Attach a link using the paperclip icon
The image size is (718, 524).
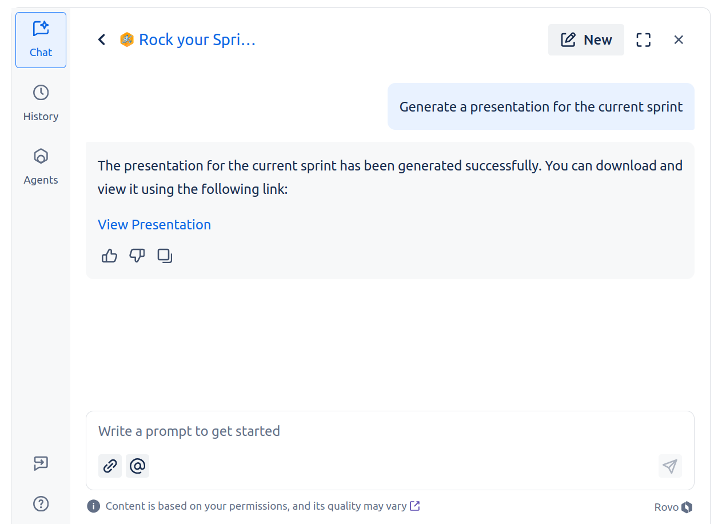click(110, 466)
